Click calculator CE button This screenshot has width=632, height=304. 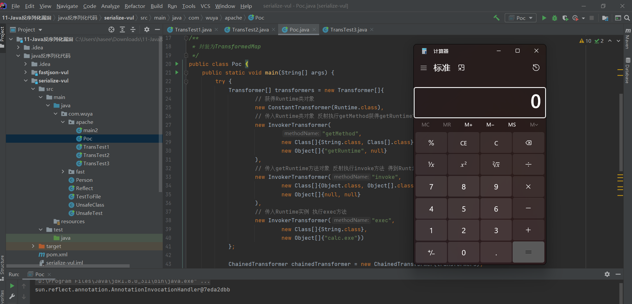(x=464, y=143)
